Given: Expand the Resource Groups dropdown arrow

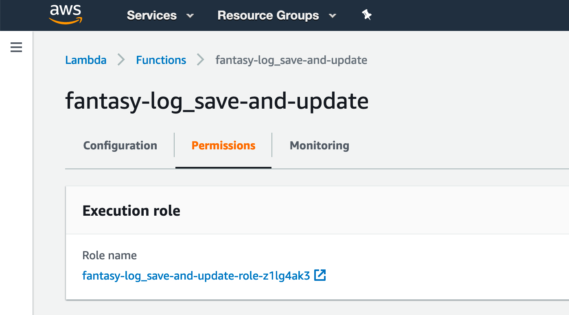Looking at the screenshot, I should click(333, 16).
